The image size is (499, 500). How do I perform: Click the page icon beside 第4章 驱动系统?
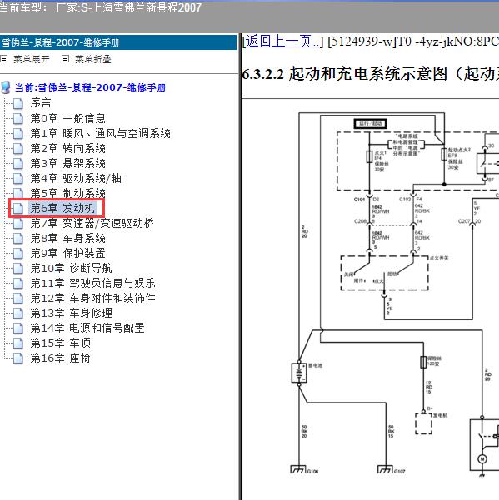[x=18, y=178]
